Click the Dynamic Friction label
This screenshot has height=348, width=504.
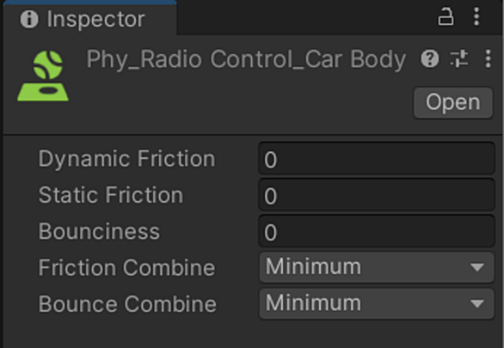click(x=126, y=159)
